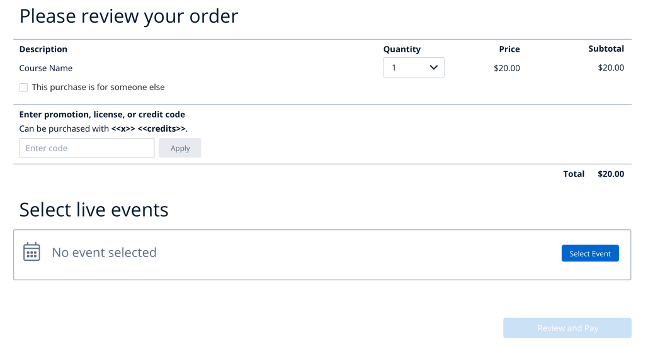The image size is (648, 349).
Task: Click the "No event selected" text
Action: 105,253
